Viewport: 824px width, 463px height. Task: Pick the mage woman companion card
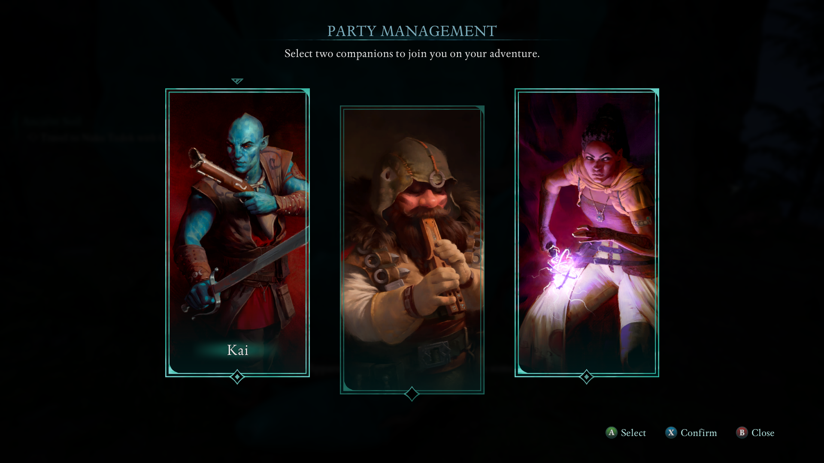[x=587, y=232]
